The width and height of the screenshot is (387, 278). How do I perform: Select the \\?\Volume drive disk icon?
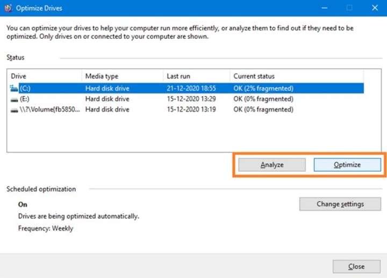14,110
